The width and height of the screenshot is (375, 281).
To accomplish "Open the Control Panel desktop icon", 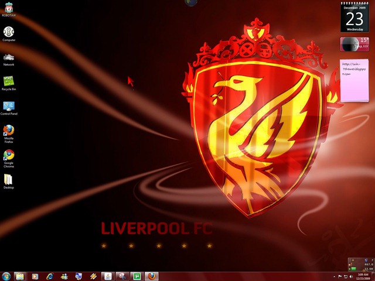I will click(9, 108).
